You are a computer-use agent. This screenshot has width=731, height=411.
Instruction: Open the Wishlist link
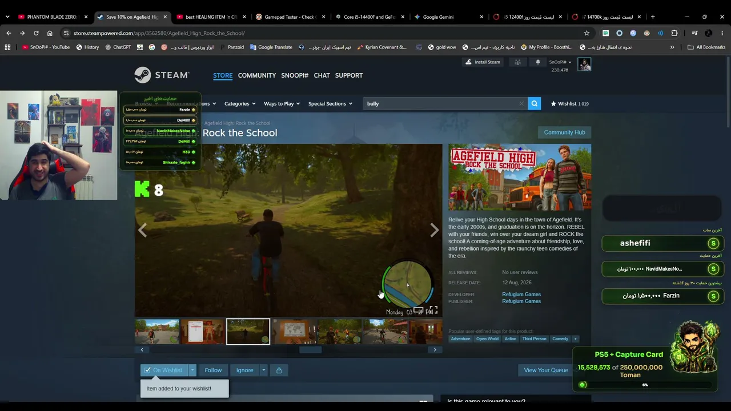pos(569,104)
